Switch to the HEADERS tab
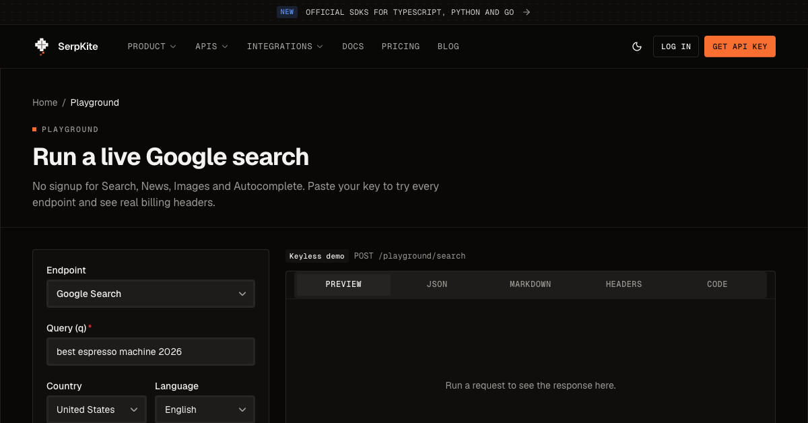The image size is (808, 423). [x=624, y=284]
